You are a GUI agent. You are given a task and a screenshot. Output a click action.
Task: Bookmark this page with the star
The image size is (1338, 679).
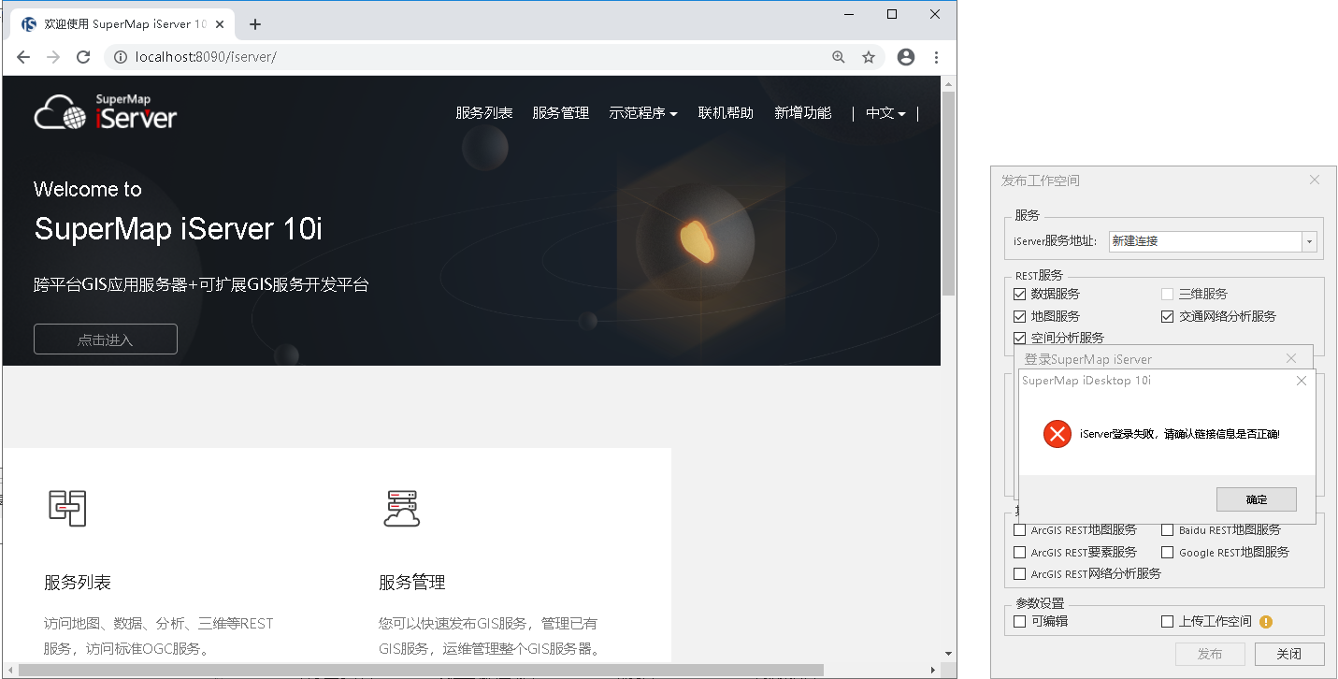869,57
